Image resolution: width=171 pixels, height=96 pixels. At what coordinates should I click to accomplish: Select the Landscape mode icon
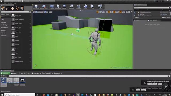[13, 8]
